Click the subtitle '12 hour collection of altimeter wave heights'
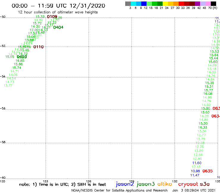220x193 pixels. (x=58, y=12)
